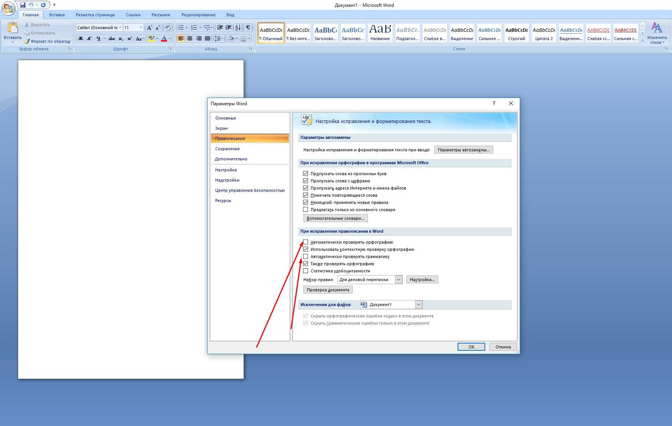Toggle underline (Ч) formatting
672x426 pixels.
click(98, 39)
